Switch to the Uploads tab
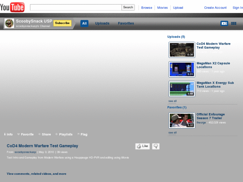 [102, 23]
